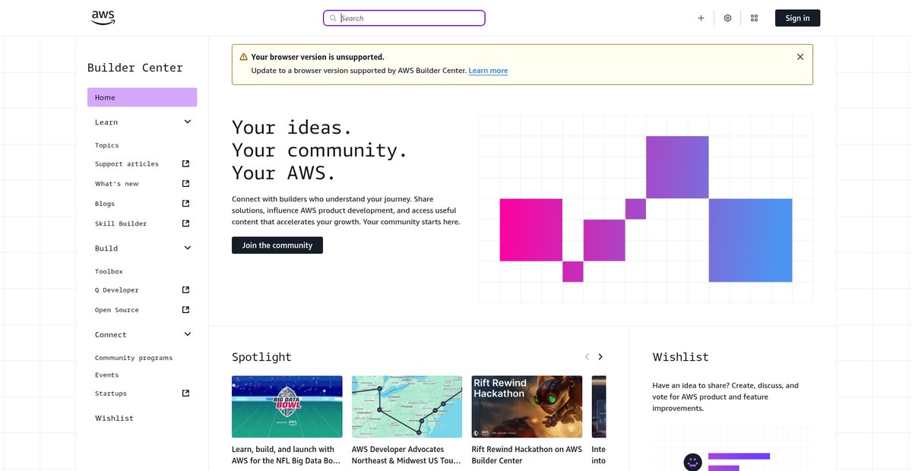Show previous Spotlight items with left arrow
This screenshot has width=912, height=471.
tap(587, 357)
